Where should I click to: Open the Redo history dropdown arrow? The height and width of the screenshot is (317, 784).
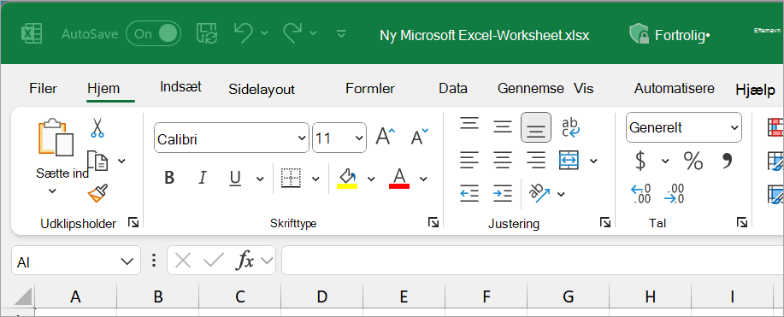tap(313, 33)
